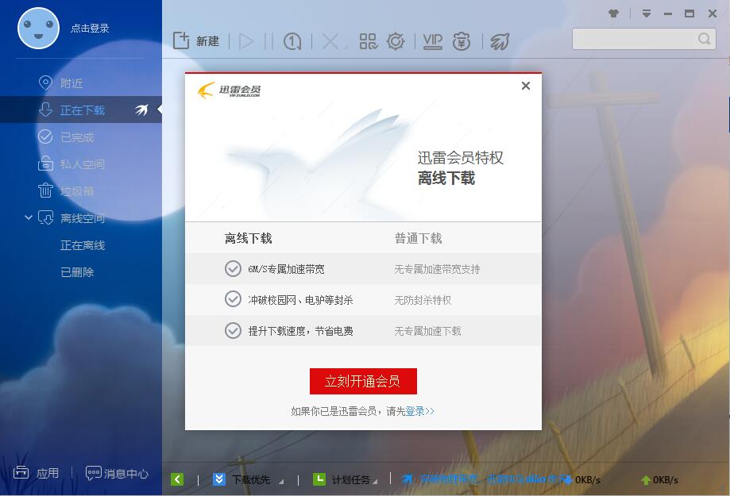Image resolution: width=730 pixels, height=496 pixels.
Task: Select 附近 in the sidebar
Action: (x=71, y=83)
